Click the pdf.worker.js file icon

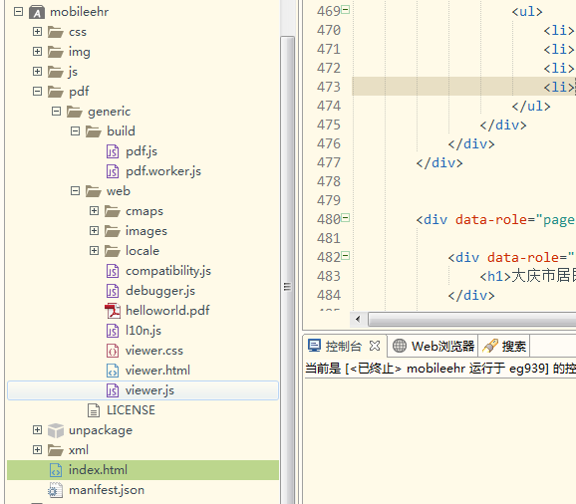tap(113, 171)
